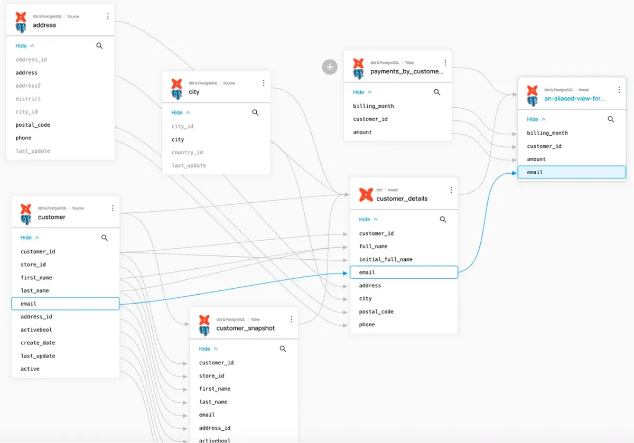Screen dimensions: 634x443
Task: Open the an-aliased-view-for model title link
Action: [575, 98]
